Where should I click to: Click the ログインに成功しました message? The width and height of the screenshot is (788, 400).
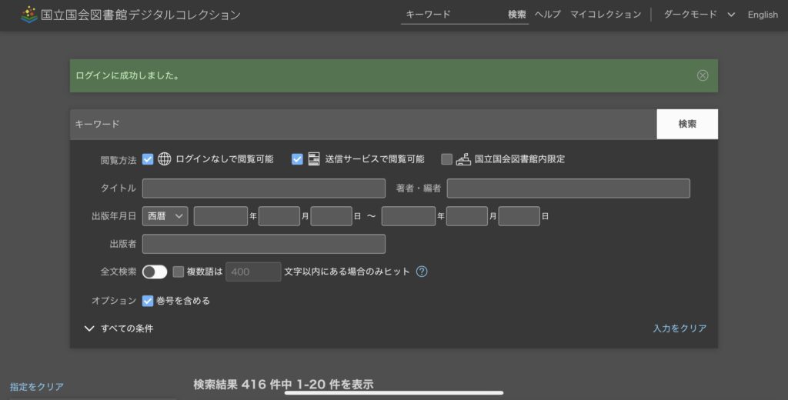tap(128, 76)
